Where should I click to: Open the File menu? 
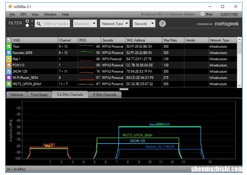coord(12,14)
